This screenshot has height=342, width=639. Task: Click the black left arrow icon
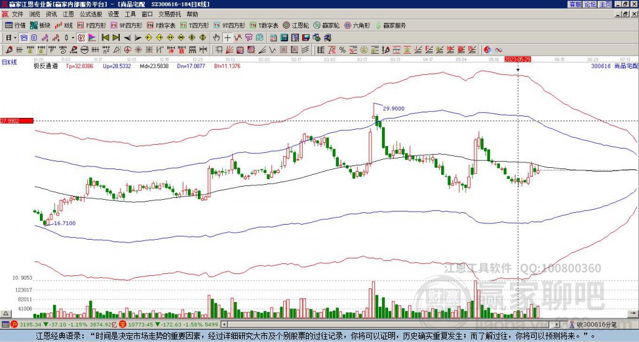tap(127, 37)
